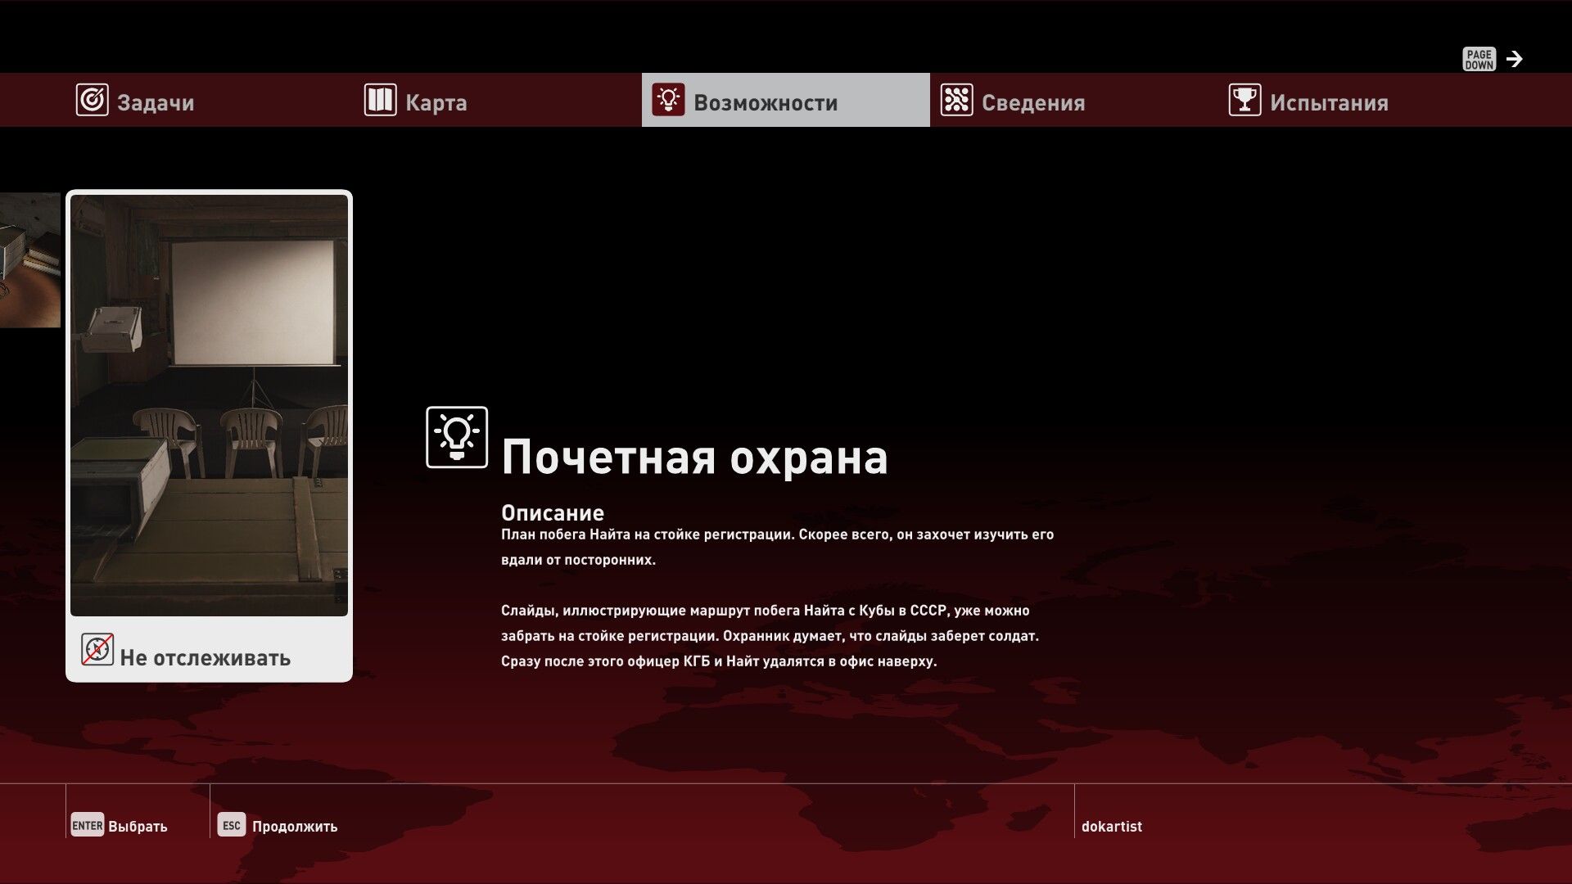
Task: Switch to the Карта tab
Action: (x=436, y=102)
